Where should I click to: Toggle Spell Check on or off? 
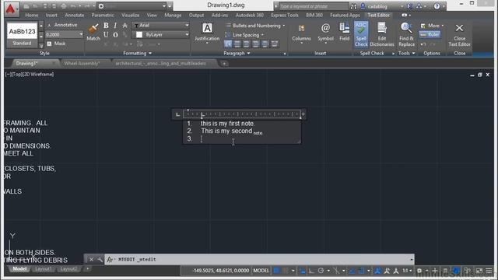(x=361, y=34)
